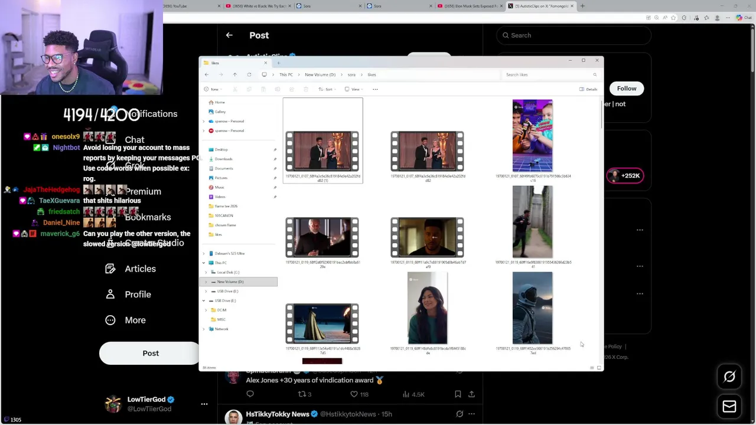Expand the Network node
Viewport: 756px width, 425px height.
pos(204,329)
